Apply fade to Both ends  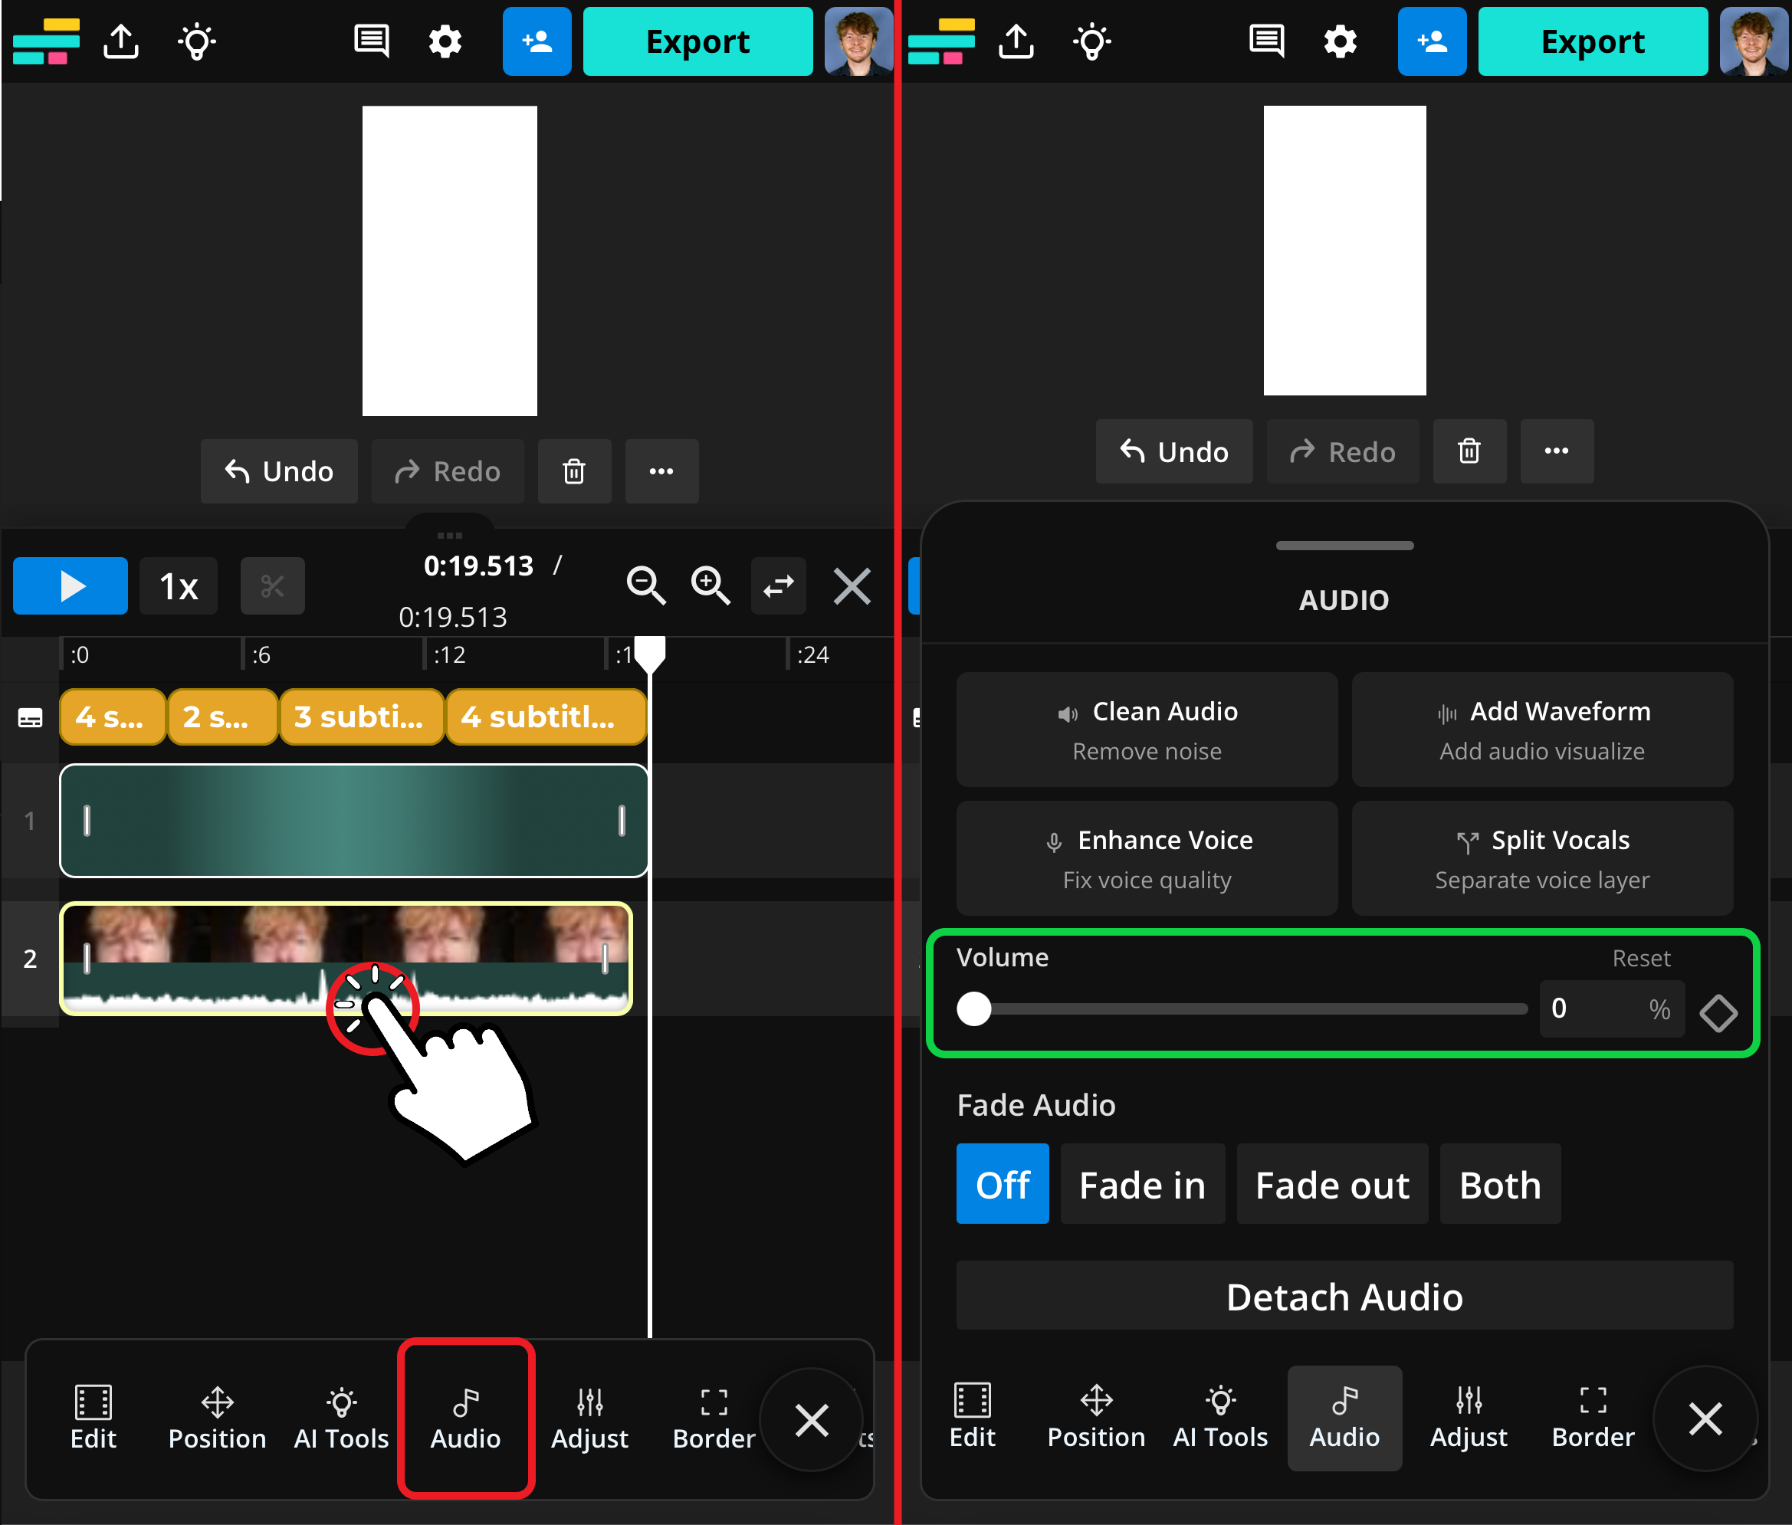click(1499, 1183)
